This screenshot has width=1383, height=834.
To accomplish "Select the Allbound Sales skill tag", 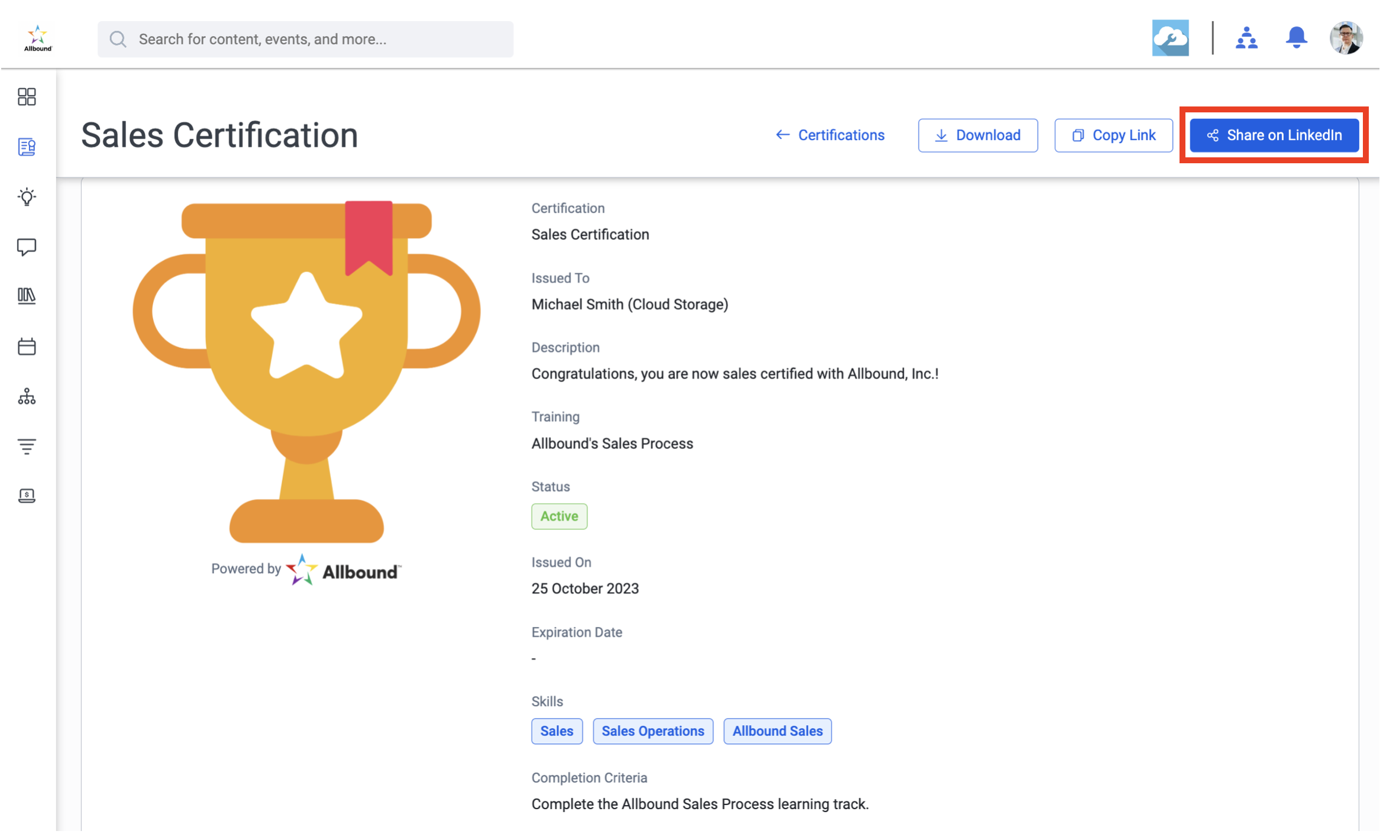I will click(x=779, y=732).
